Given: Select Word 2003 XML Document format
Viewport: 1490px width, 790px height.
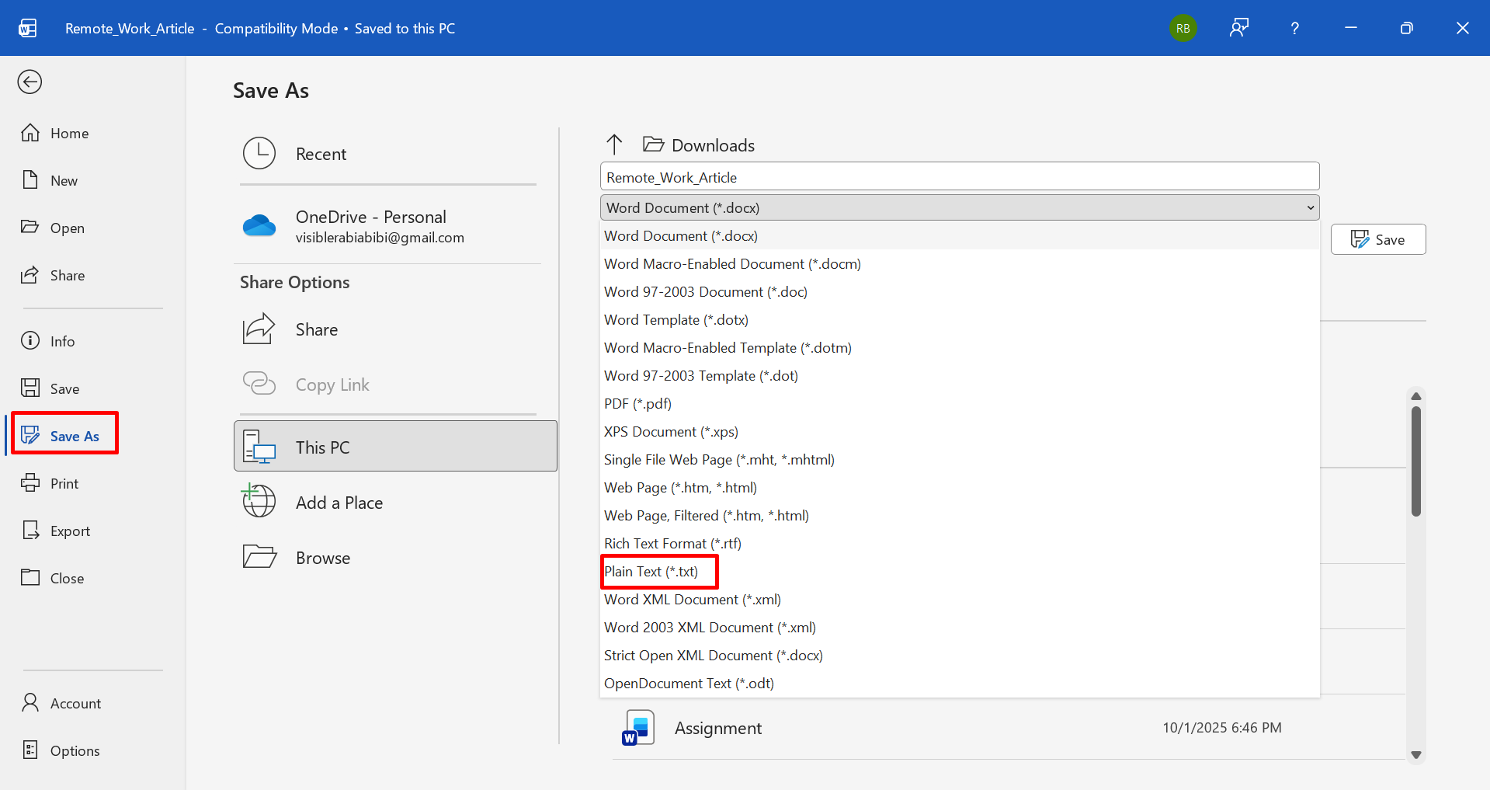Looking at the screenshot, I should pos(960,627).
